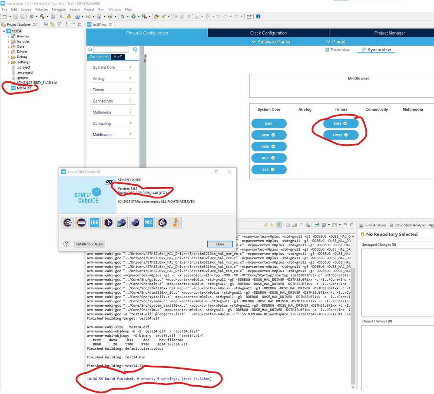Open the pinout search settings gear

point(135,50)
